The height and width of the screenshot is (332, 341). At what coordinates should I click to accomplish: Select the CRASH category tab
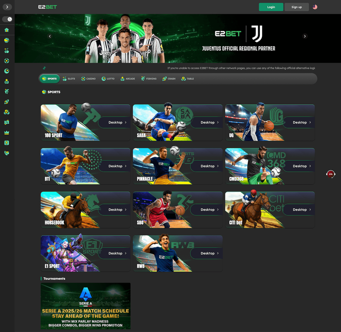click(x=169, y=79)
